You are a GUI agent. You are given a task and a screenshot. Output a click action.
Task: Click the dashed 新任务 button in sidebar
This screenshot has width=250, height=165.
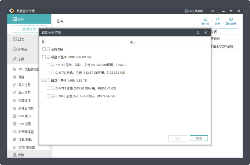point(29,29)
